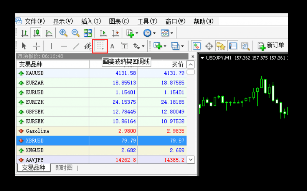
Task: Switch to the 交易品种 tab
Action: click(x=34, y=168)
